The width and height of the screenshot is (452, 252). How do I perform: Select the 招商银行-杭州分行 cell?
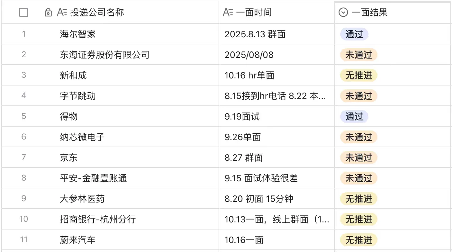[x=98, y=219]
